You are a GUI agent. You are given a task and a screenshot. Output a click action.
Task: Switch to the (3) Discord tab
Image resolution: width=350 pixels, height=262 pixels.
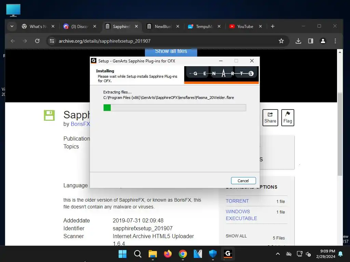point(76,26)
